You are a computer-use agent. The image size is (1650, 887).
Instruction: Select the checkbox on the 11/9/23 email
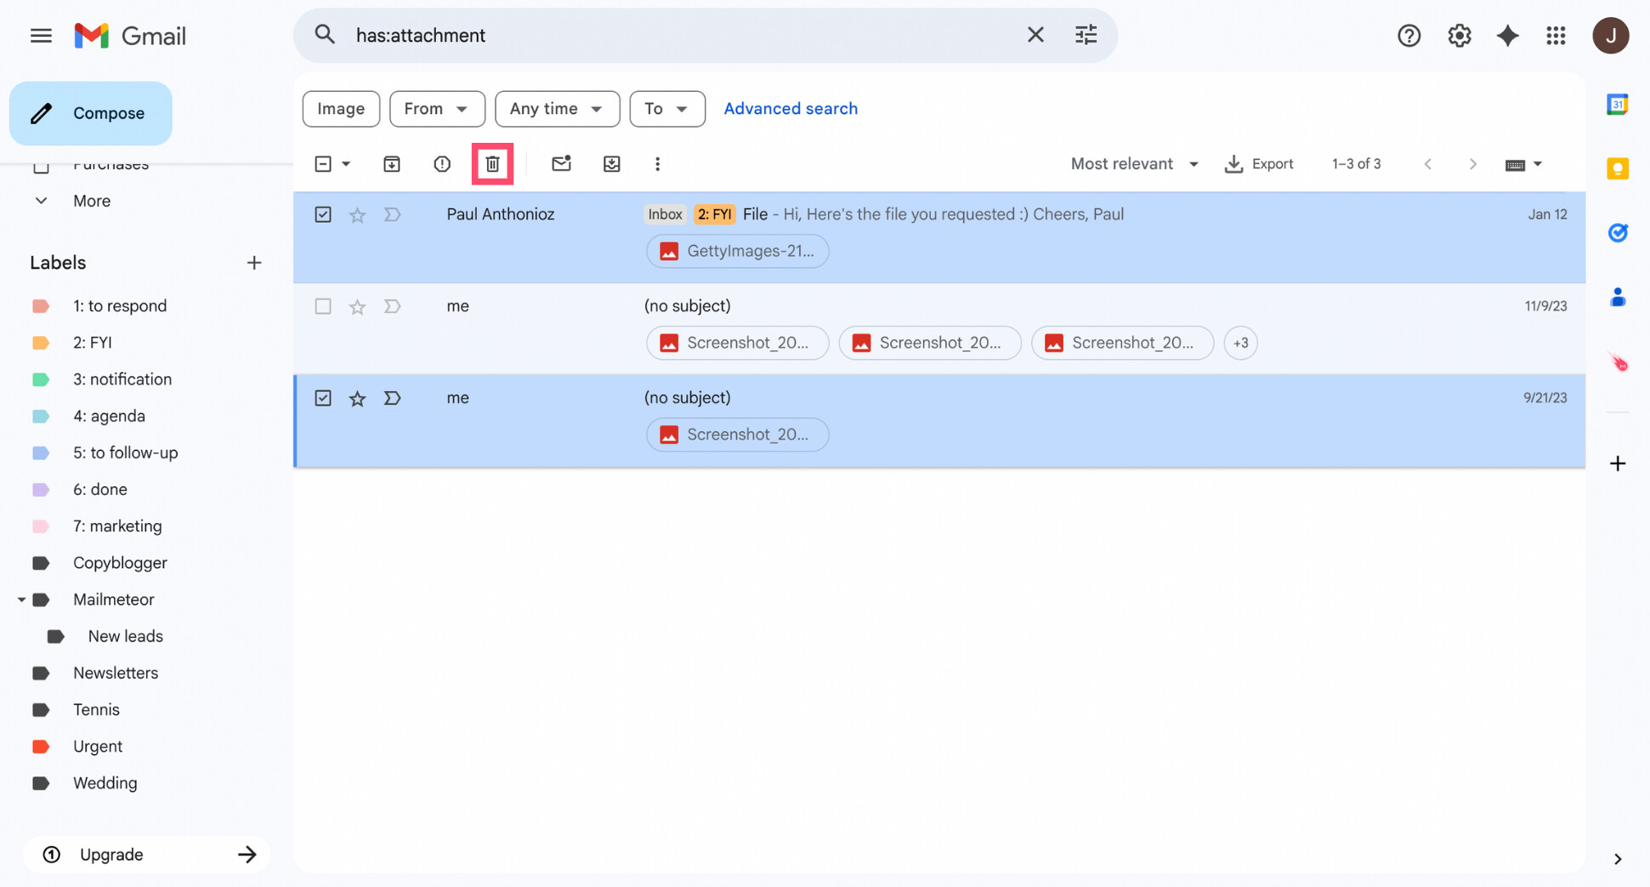point(322,306)
